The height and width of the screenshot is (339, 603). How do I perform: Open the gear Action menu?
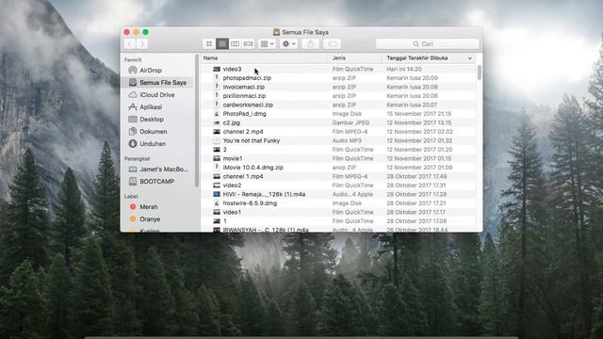[289, 44]
